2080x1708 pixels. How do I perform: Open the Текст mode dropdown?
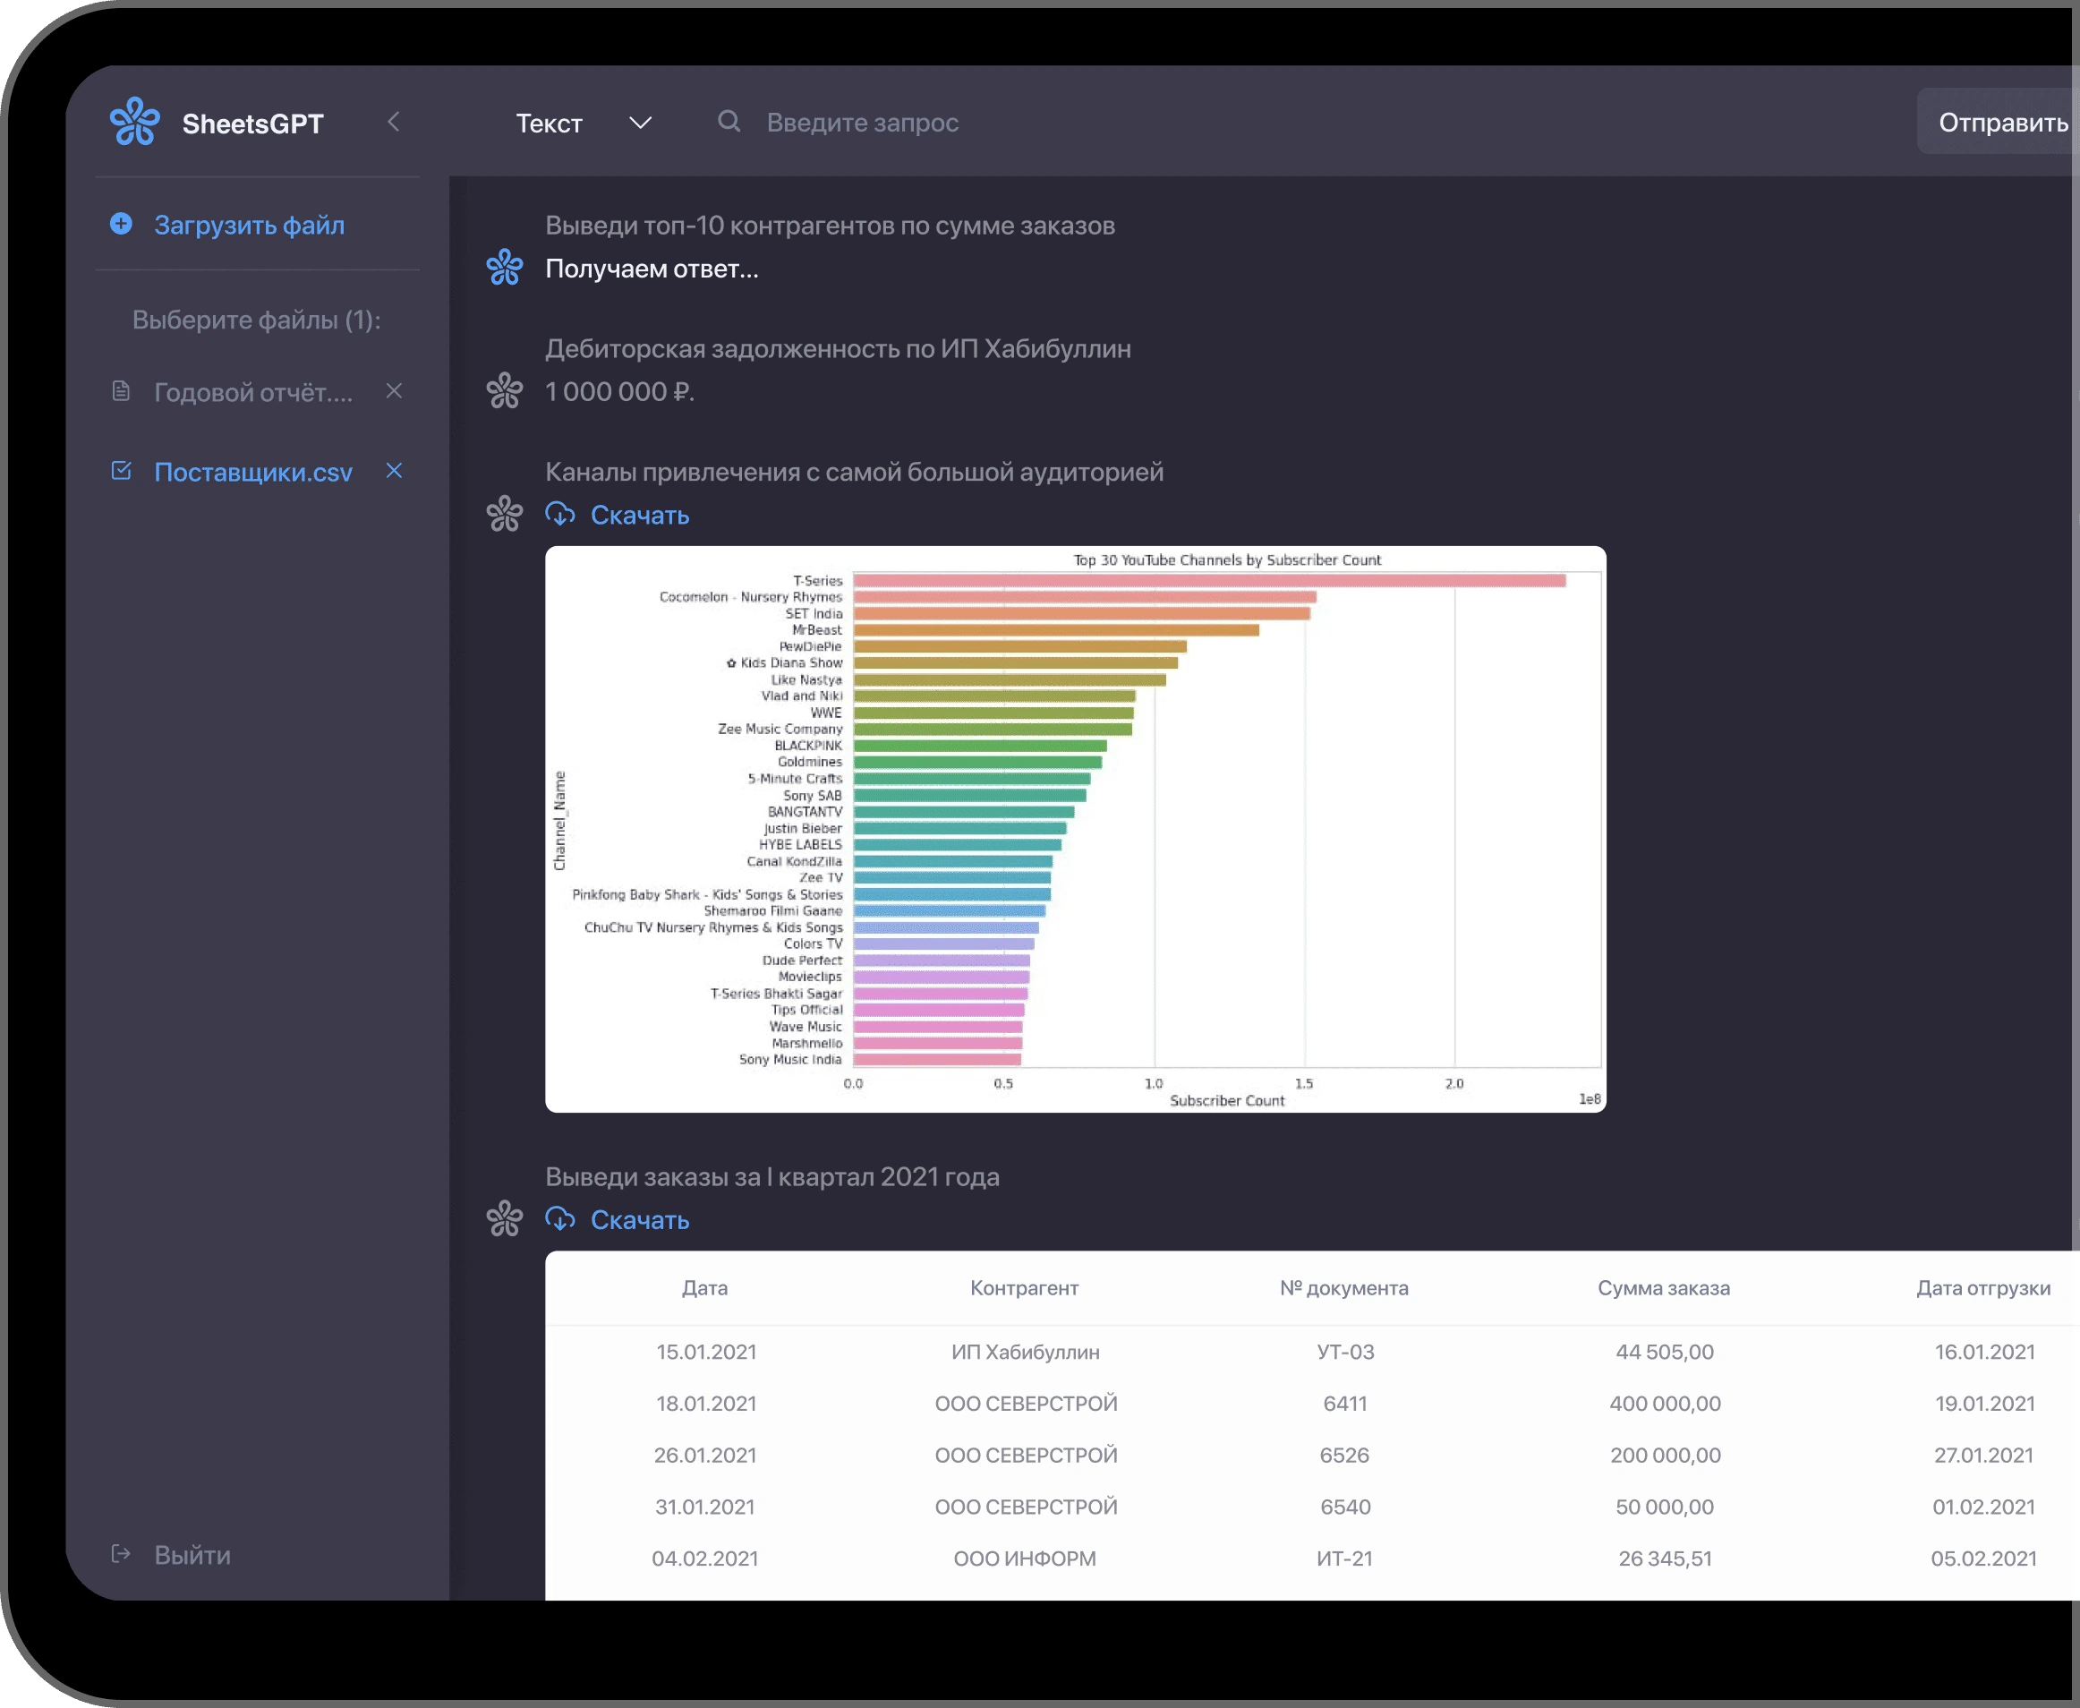[x=584, y=123]
